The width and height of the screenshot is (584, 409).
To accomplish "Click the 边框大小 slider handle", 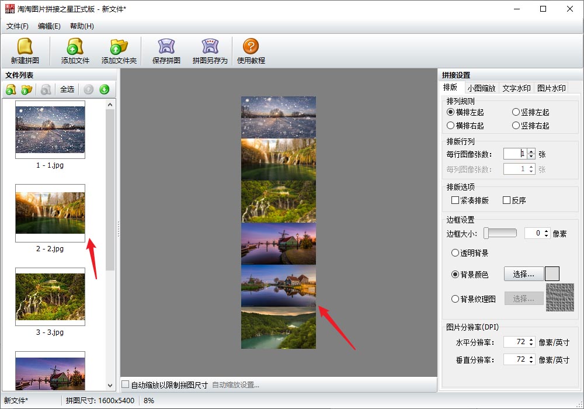I will coord(486,233).
